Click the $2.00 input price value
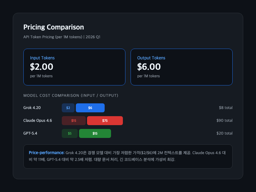The height and width of the screenshot is (192, 256). pyautogui.click(x=42, y=67)
